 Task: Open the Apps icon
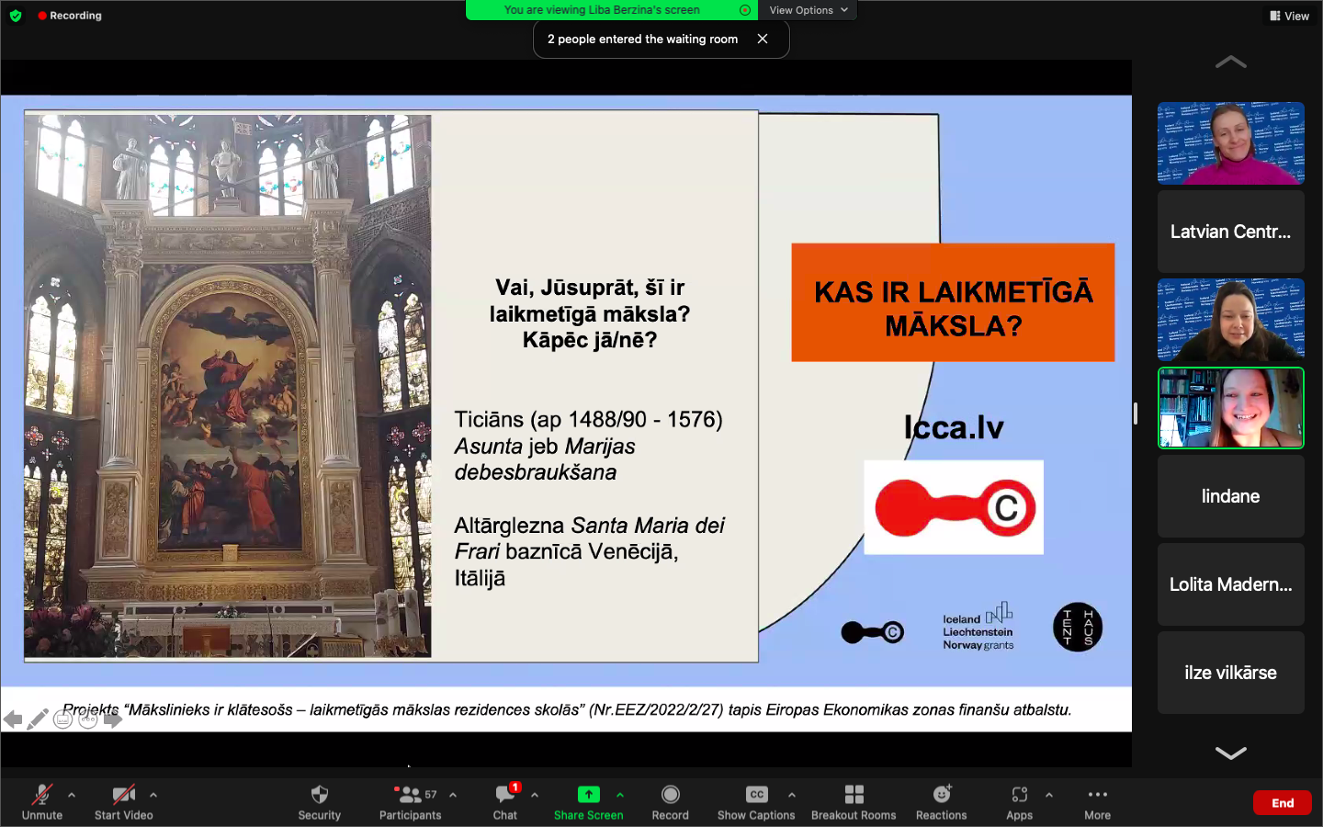(x=1020, y=795)
